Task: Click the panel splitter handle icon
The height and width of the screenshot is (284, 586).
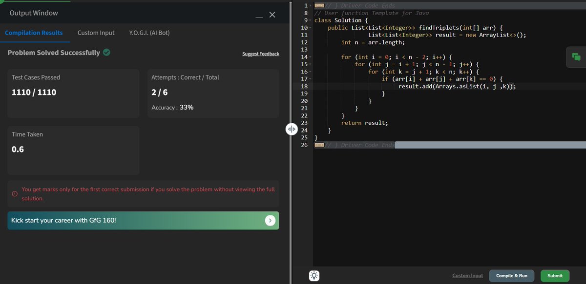Action: tap(291, 129)
